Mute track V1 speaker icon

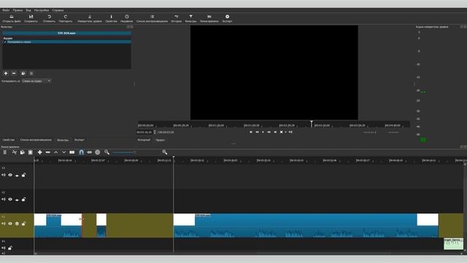(3, 224)
